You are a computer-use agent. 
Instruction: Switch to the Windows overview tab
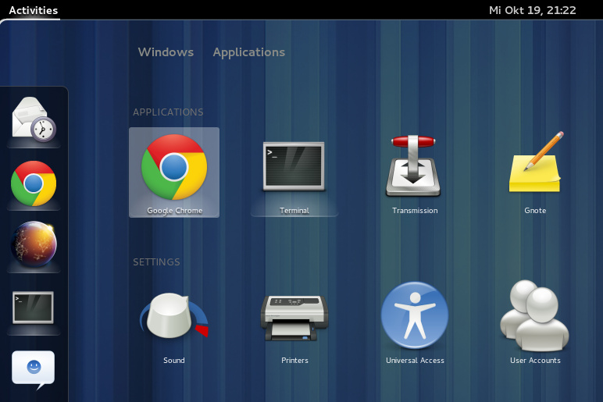(x=166, y=52)
